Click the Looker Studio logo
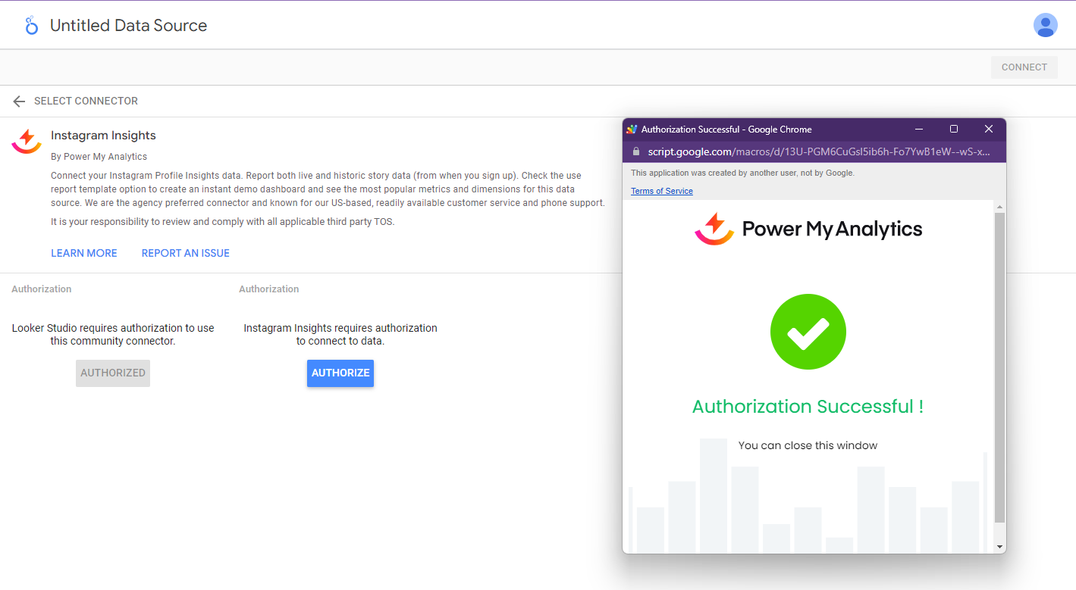 31,26
